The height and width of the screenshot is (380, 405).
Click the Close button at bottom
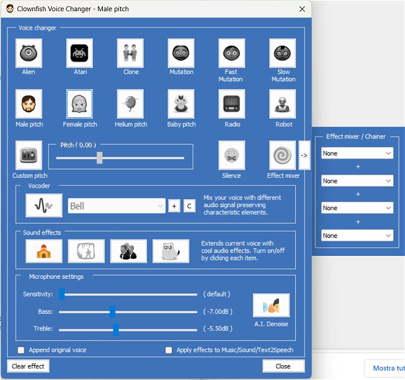point(283,366)
